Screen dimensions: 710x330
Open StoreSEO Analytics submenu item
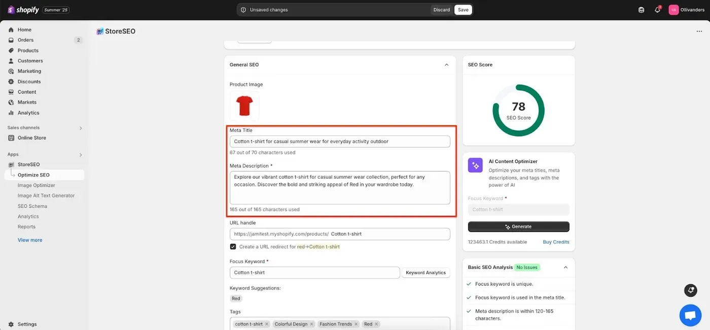click(28, 216)
